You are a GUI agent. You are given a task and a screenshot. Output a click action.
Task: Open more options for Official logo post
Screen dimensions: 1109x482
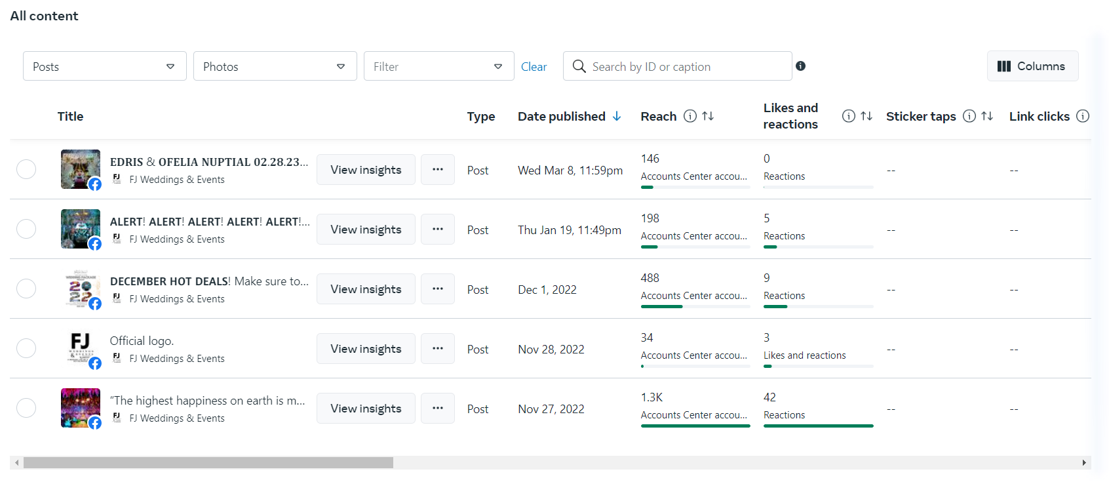[438, 349]
